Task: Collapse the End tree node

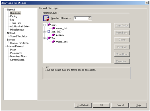Action: [44, 38]
